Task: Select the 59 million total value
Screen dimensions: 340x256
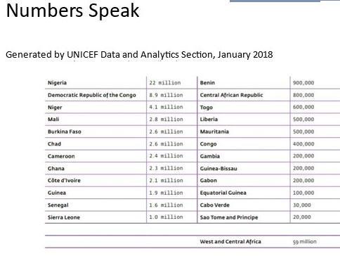Action: coord(304,242)
